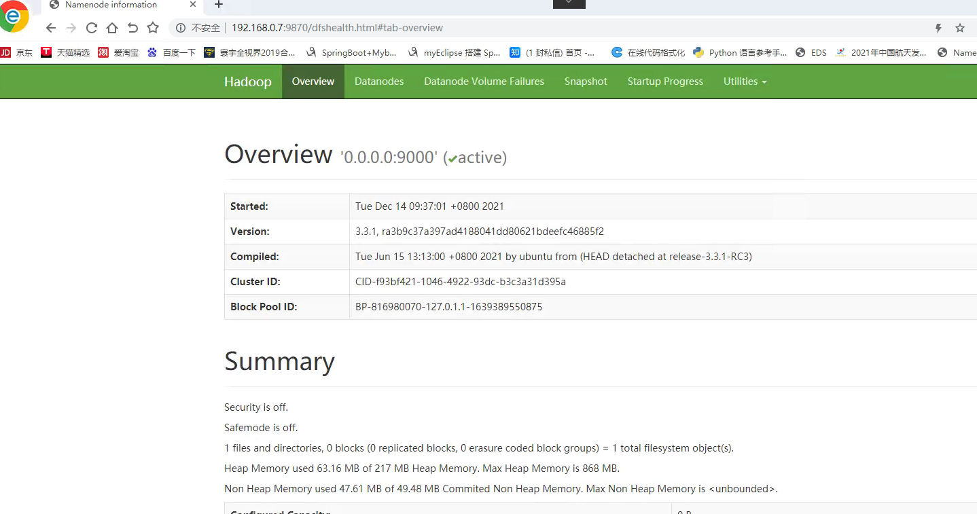The width and height of the screenshot is (977, 514).
Task: Click the Started: label cell
Action: coord(287,206)
